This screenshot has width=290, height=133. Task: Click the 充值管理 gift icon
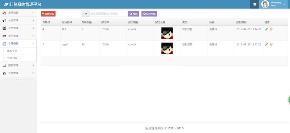4,73
